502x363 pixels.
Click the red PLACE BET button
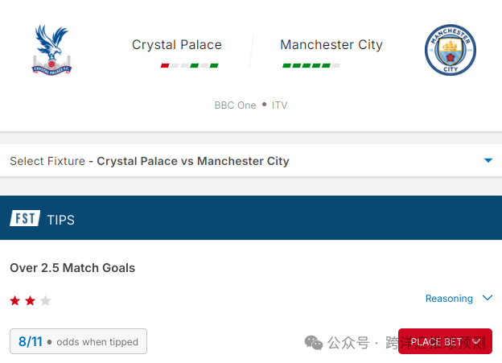pyautogui.click(x=445, y=341)
